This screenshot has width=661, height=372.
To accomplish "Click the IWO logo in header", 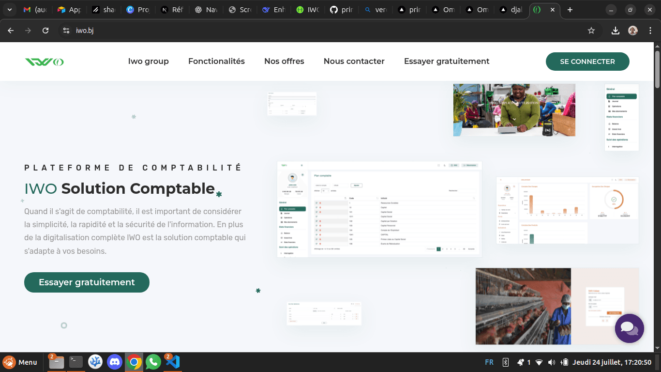I will click(x=45, y=62).
